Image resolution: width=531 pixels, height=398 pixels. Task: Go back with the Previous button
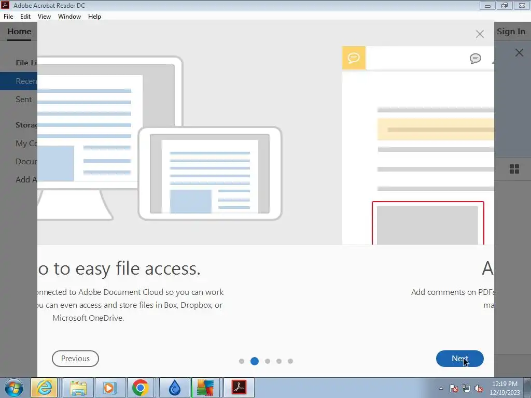pyautogui.click(x=75, y=359)
